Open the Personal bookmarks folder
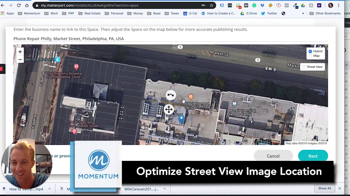Viewport: 350px width, 196px height. click(x=114, y=13)
